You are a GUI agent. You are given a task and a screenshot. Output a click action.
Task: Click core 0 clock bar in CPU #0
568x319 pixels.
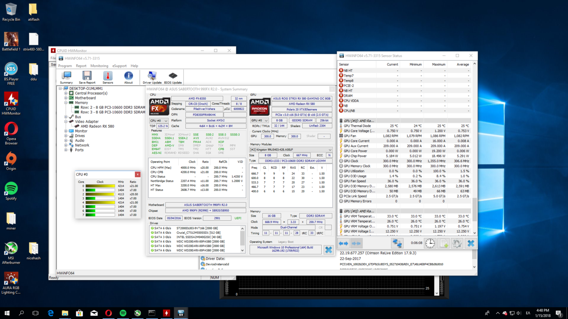100,186
